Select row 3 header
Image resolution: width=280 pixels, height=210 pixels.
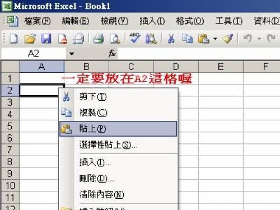[x=10, y=102]
